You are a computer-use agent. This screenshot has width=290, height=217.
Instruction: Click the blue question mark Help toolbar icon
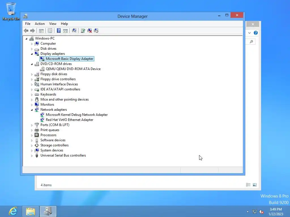coord(59,31)
